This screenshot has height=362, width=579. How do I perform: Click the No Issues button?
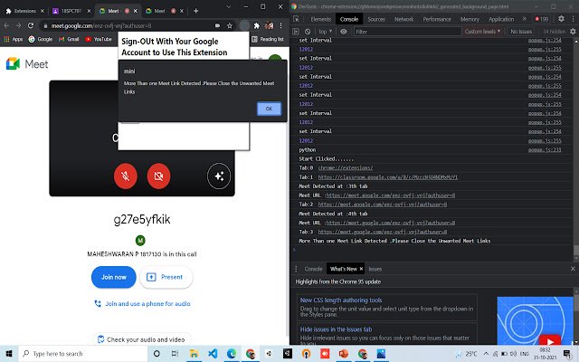[x=521, y=32]
